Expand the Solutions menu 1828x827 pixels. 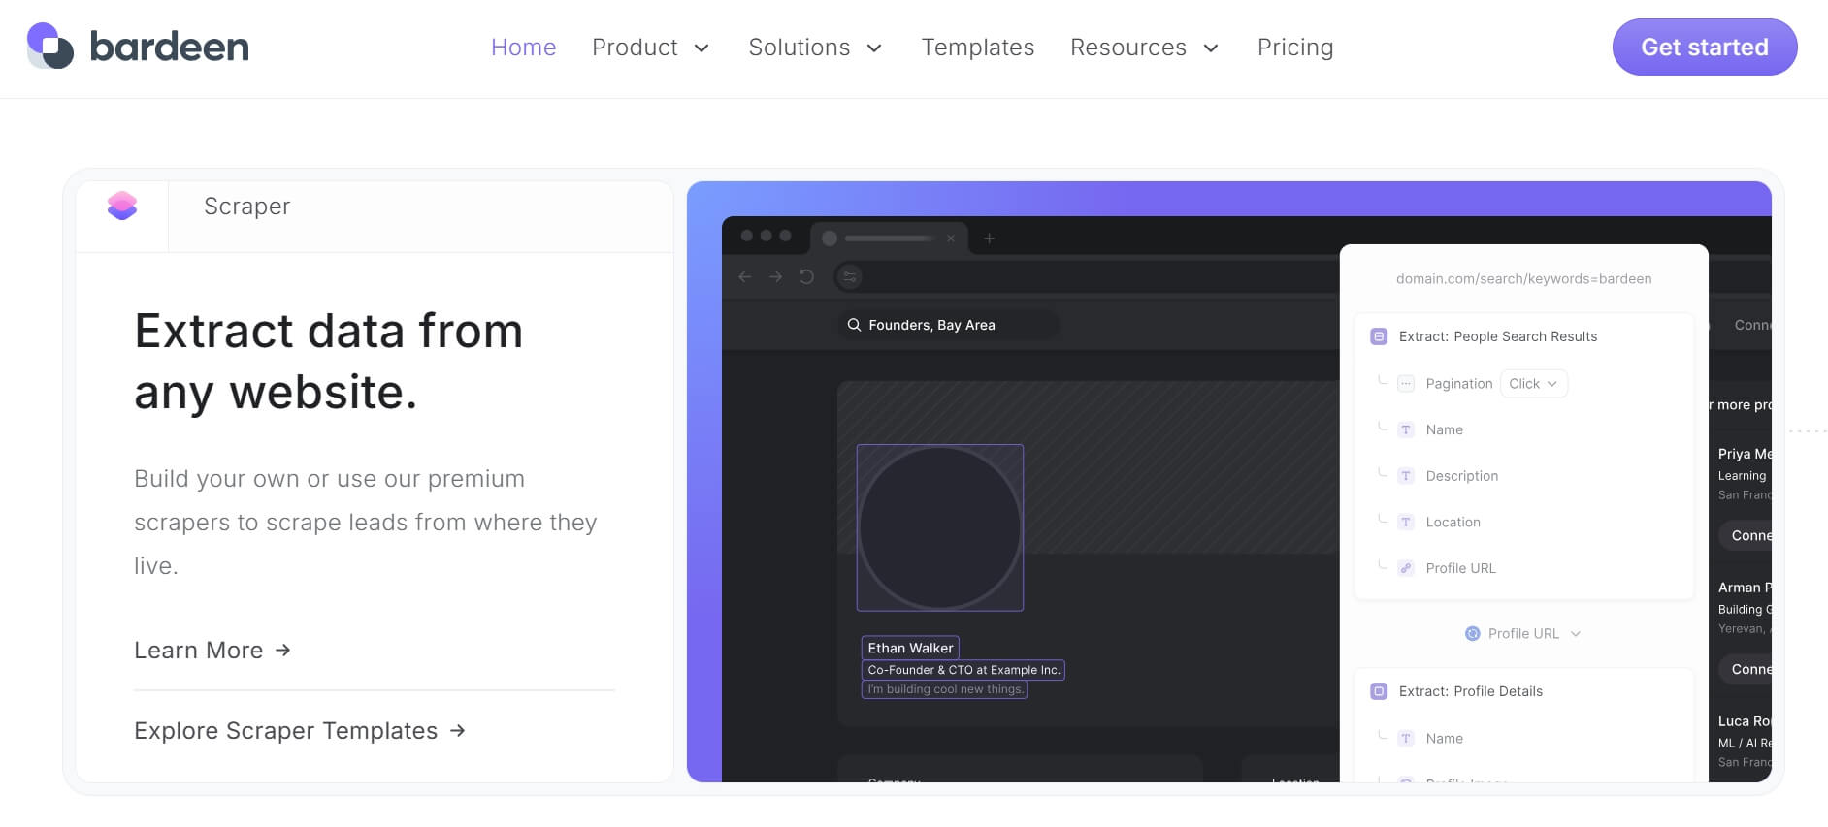815,48
